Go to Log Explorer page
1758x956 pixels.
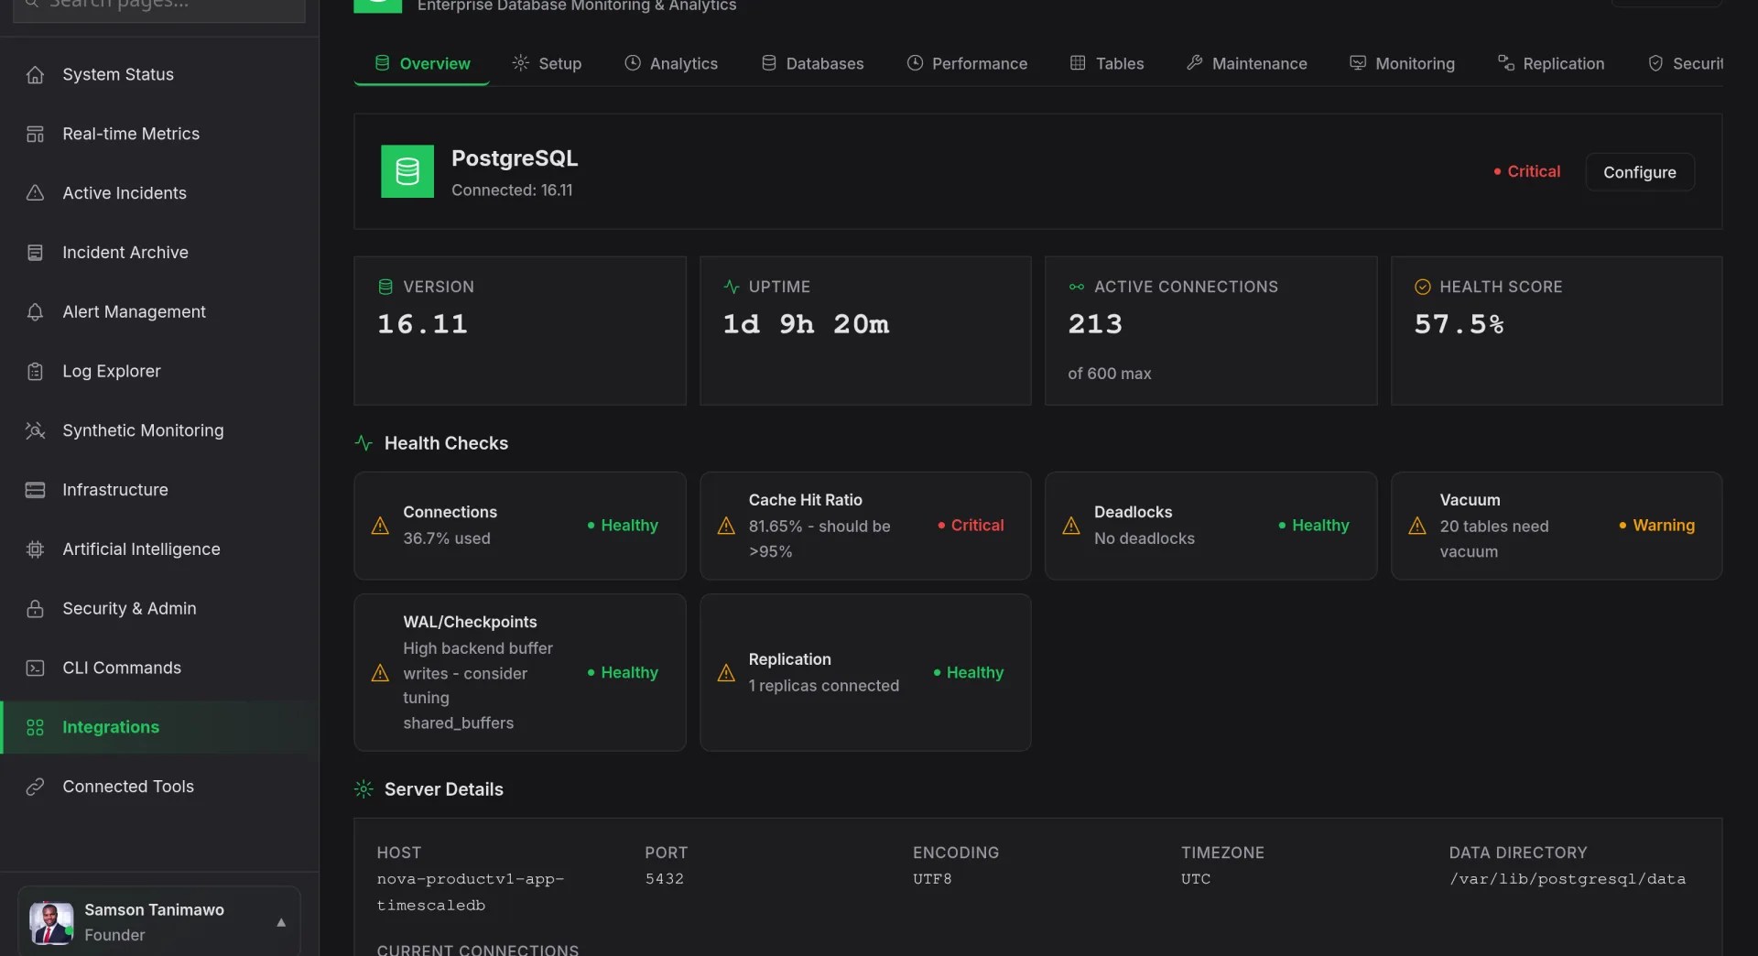coord(159,371)
